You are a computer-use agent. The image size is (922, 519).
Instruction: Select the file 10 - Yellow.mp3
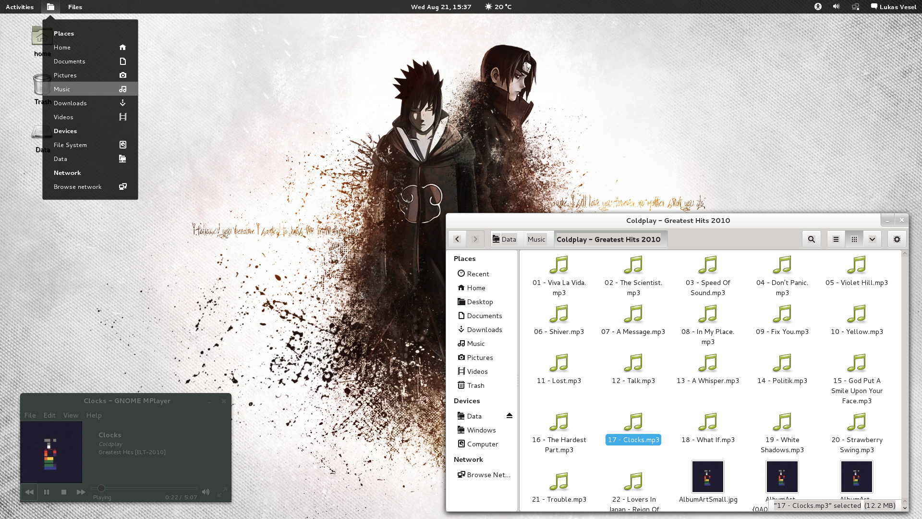tap(857, 321)
